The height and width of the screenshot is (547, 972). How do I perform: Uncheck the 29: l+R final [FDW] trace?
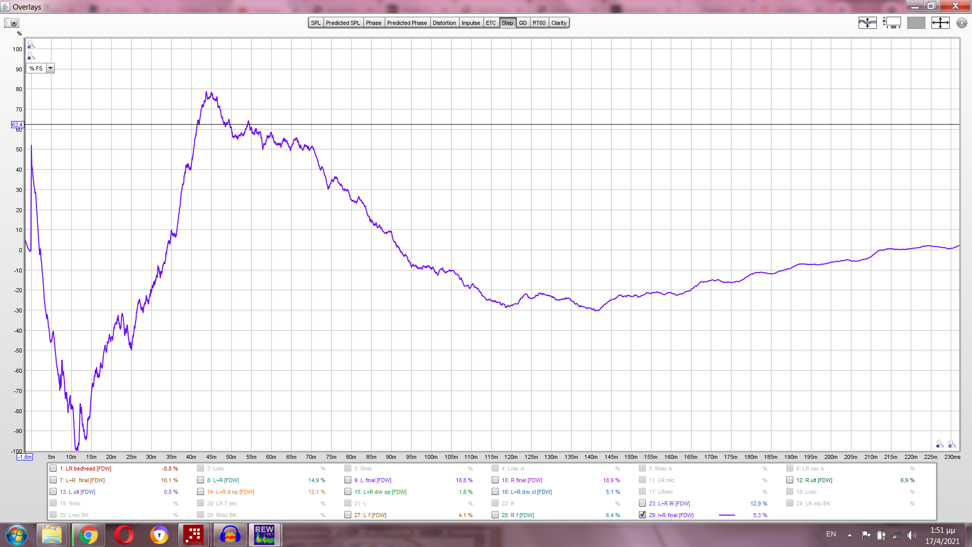coord(642,515)
